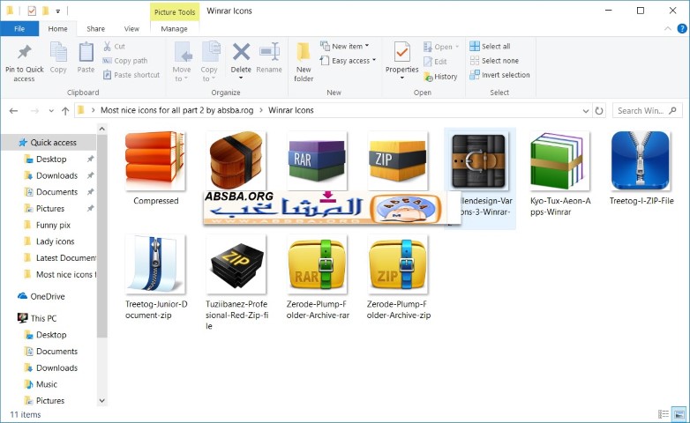Select the yellow ZIP box thumbnail
This screenshot has height=423, width=690.
click(397, 160)
